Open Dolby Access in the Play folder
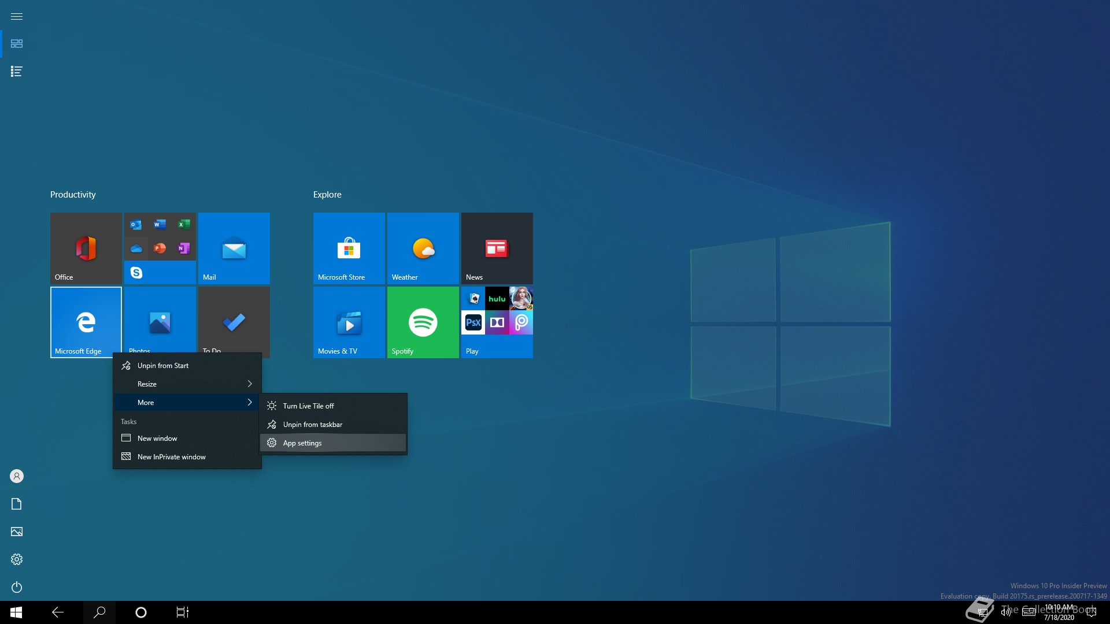1110x624 pixels. 497,322
